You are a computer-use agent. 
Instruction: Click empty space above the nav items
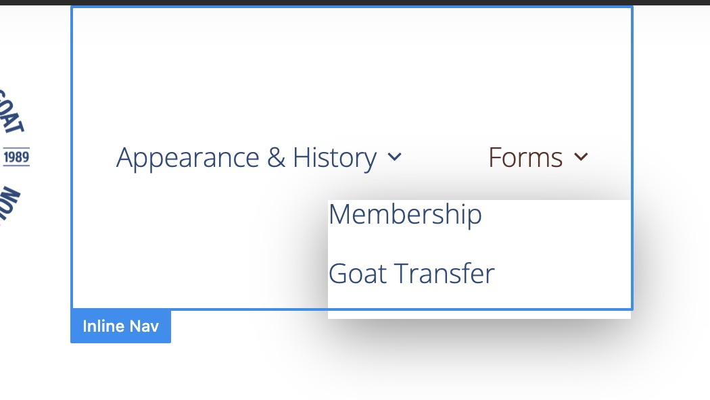pyautogui.click(x=352, y=68)
